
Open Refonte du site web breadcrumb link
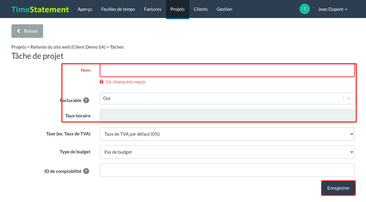[68, 47]
